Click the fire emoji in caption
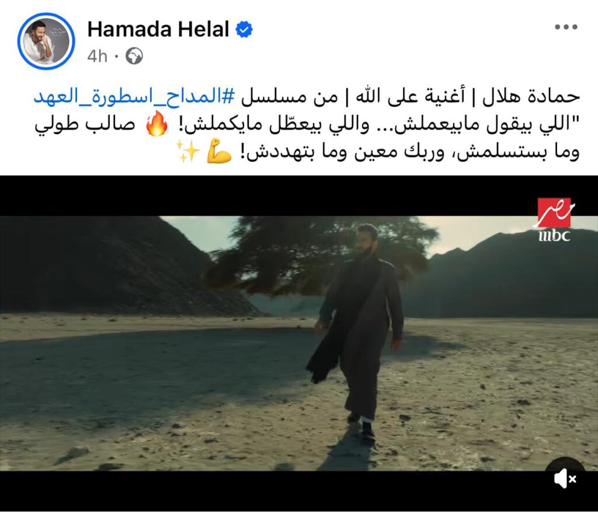This screenshot has width=598, height=514. 157,124
